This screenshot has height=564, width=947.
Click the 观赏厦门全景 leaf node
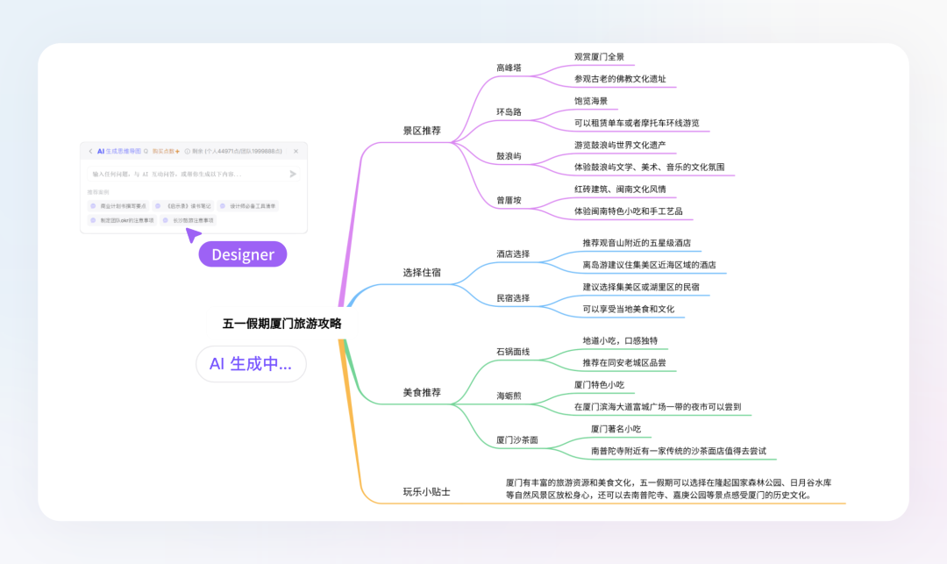[599, 57]
